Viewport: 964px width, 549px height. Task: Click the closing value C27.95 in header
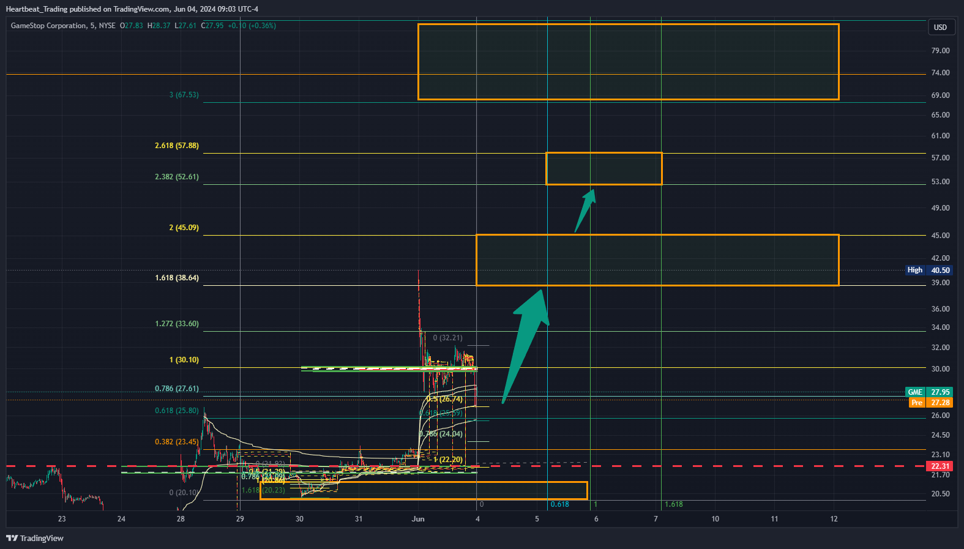pyautogui.click(x=212, y=26)
